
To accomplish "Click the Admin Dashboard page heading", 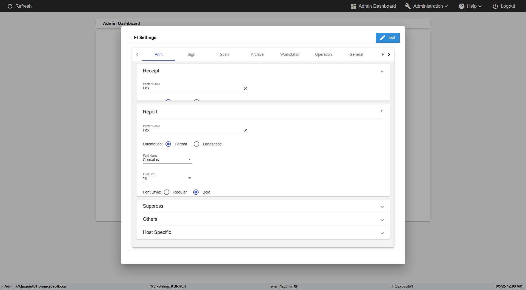I will coord(122,24).
